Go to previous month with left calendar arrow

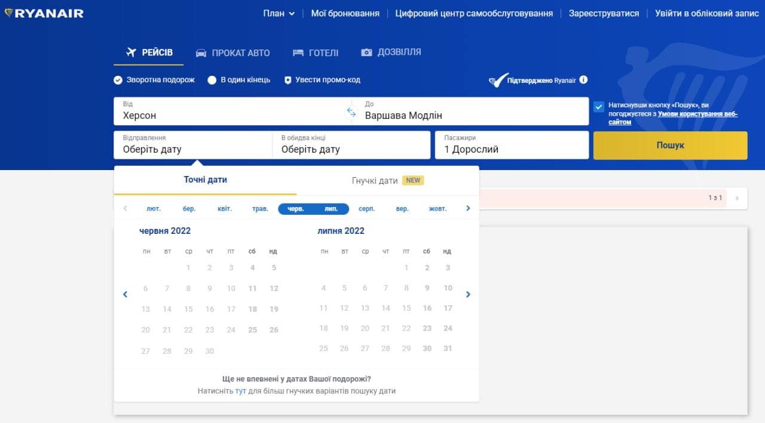point(125,294)
